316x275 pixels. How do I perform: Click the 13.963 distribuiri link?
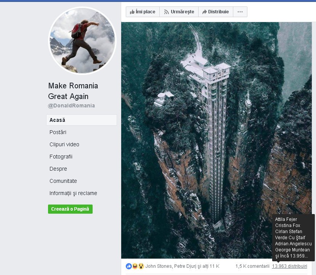coord(289,266)
